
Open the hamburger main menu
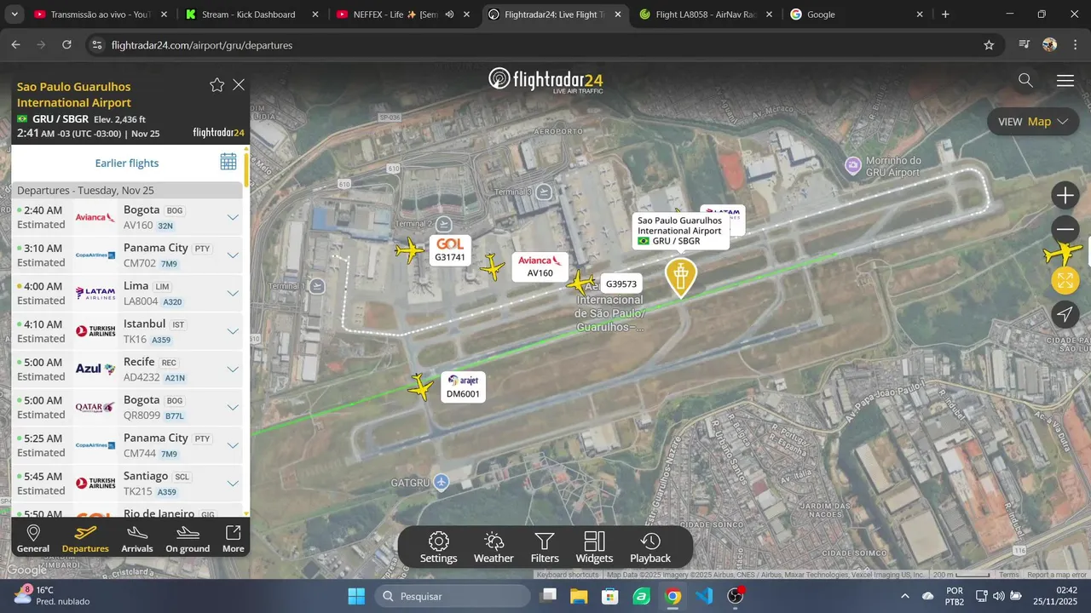[1065, 81]
